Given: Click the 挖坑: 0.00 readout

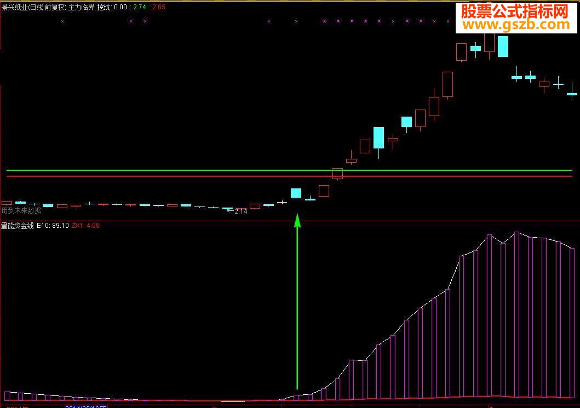Looking at the screenshot, I should click(x=112, y=7).
